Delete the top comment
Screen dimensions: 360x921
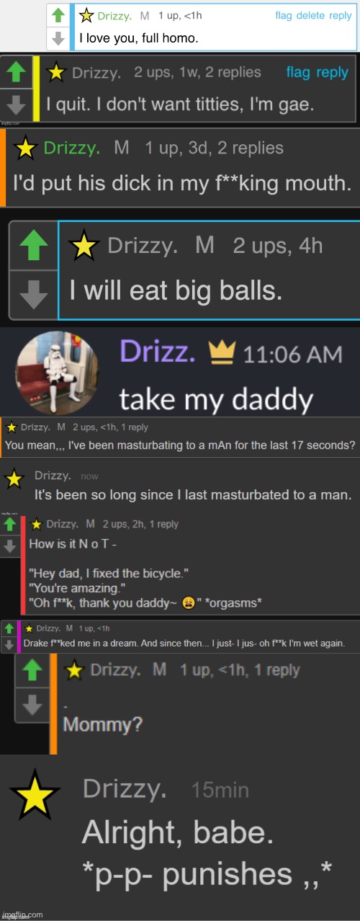point(310,16)
